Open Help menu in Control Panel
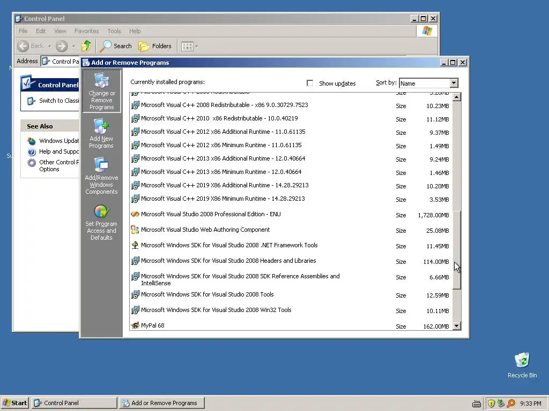The width and height of the screenshot is (549, 411). coord(135,31)
